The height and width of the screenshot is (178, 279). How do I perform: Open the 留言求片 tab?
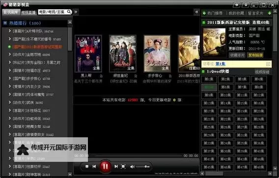[255, 13]
